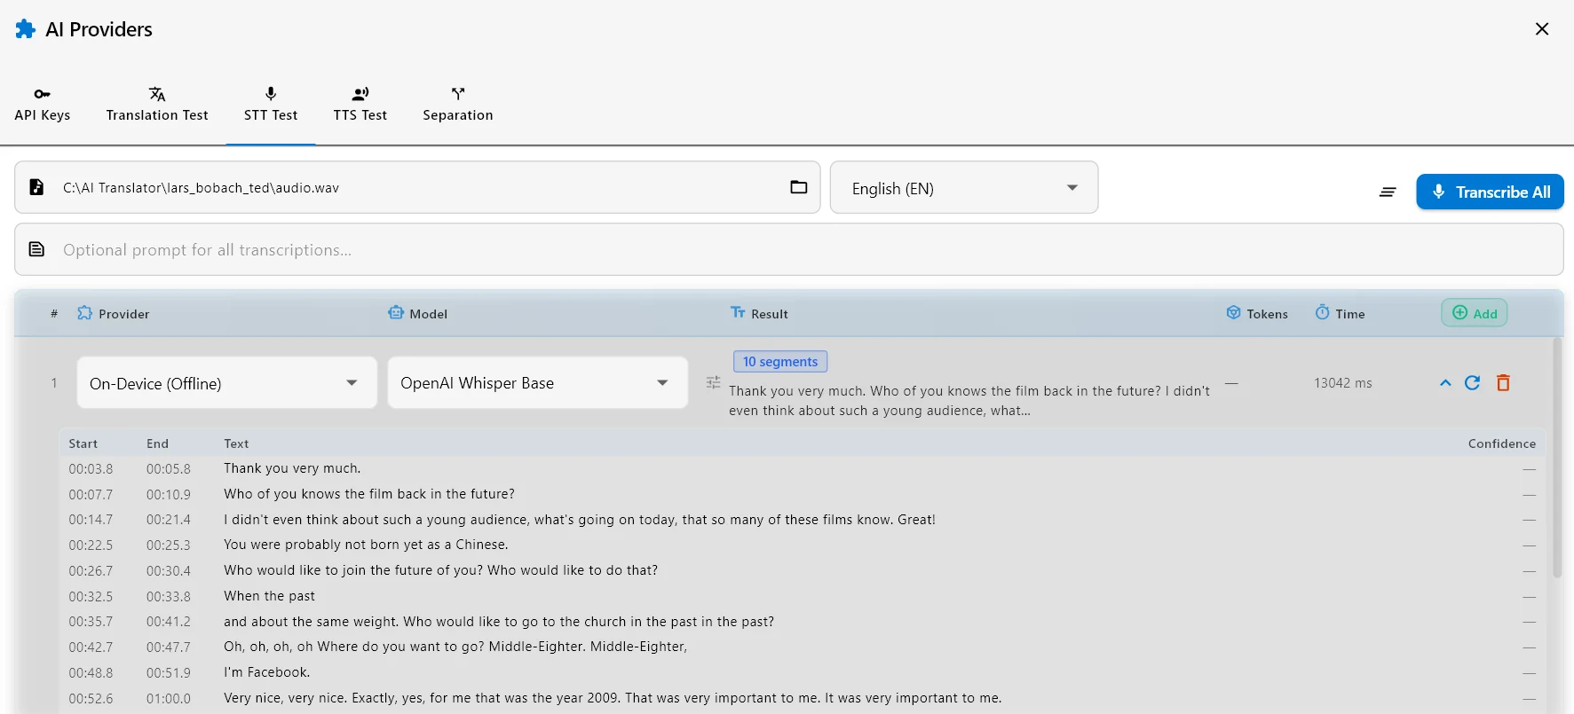Screen dimensions: 1574x714
Task: Open the TTS Test tab
Action: [x=360, y=105]
